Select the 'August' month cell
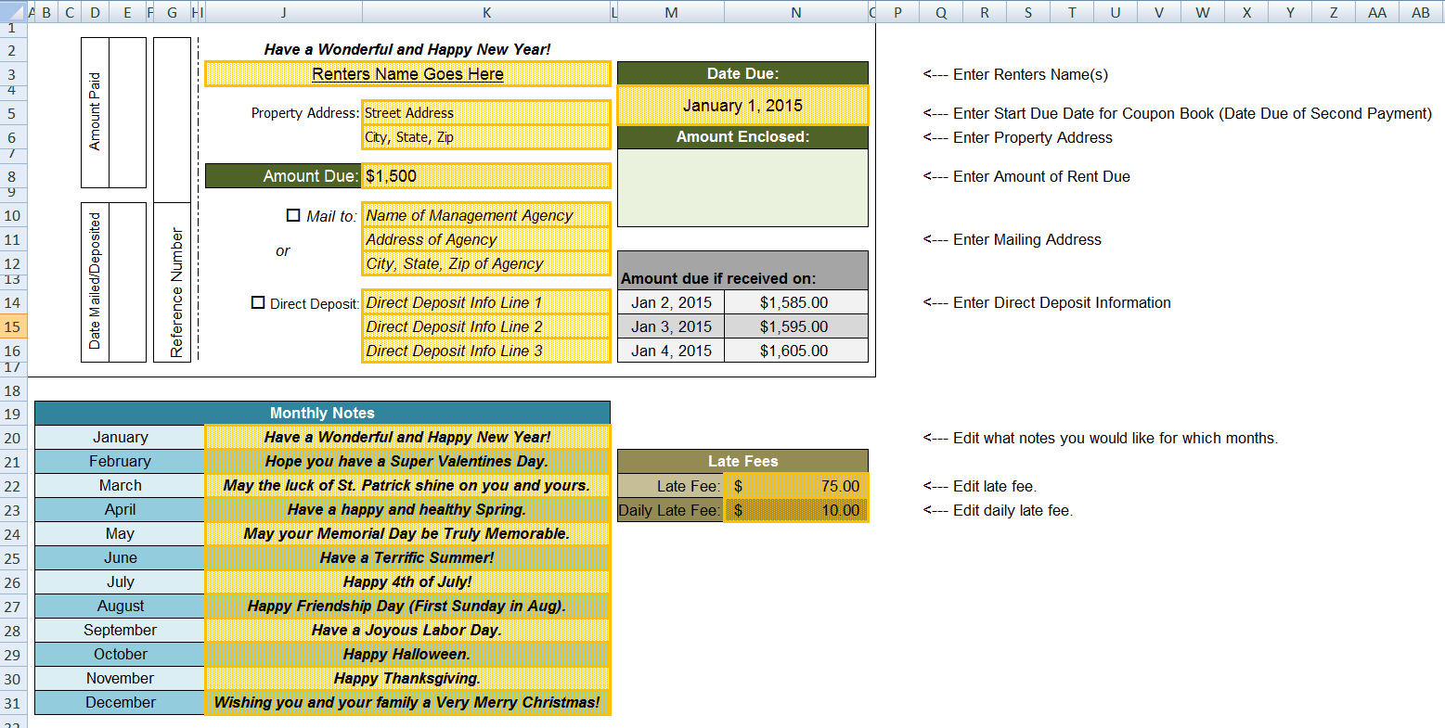This screenshot has width=1445, height=728. (x=120, y=606)
